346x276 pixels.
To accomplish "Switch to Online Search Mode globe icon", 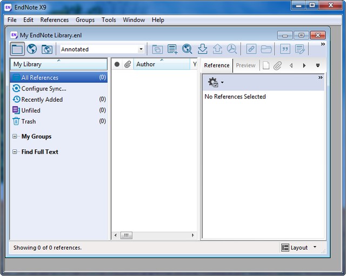I will (x=32, y=49).
